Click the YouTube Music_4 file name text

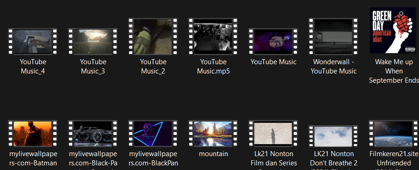click(33, 67)
